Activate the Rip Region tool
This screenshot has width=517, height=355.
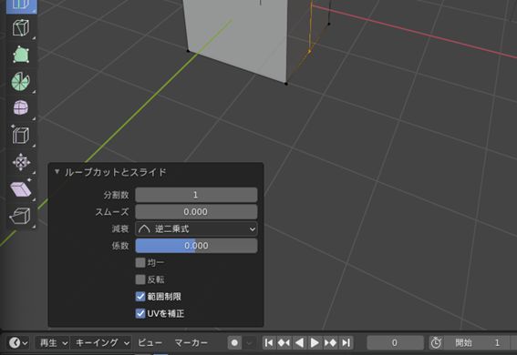(x=21, y=216)
